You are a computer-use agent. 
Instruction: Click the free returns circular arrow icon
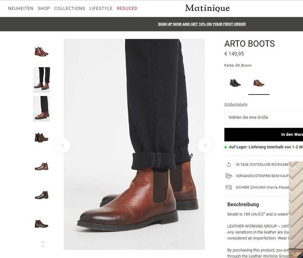[229, 165]
